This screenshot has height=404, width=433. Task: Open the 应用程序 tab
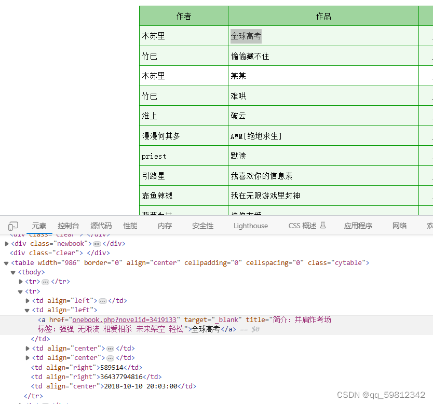(358, 226)
